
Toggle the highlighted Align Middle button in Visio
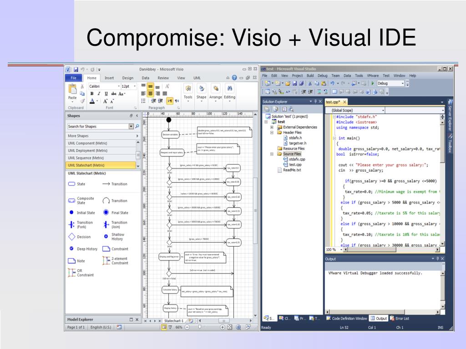[150, 86]
